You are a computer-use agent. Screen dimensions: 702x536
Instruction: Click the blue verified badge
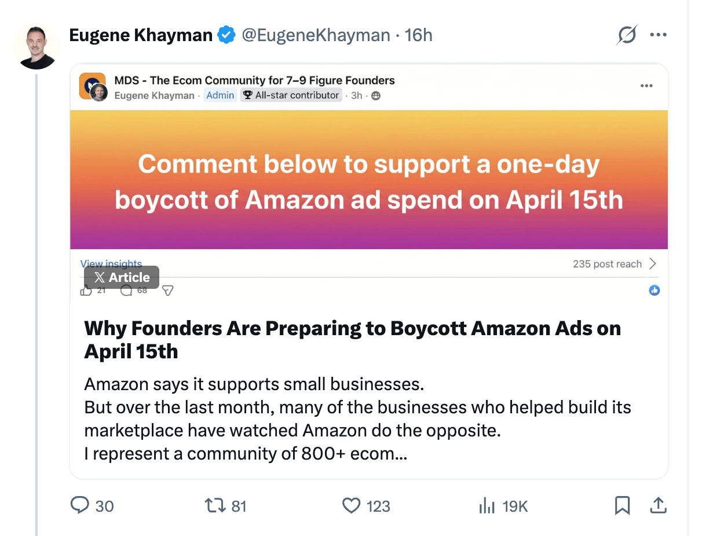(226, 35)
